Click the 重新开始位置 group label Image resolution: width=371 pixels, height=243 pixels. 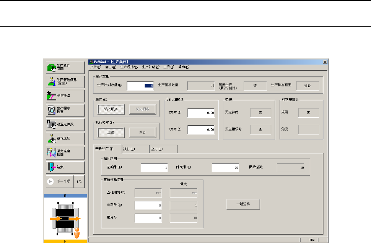(x=114, y=180)
